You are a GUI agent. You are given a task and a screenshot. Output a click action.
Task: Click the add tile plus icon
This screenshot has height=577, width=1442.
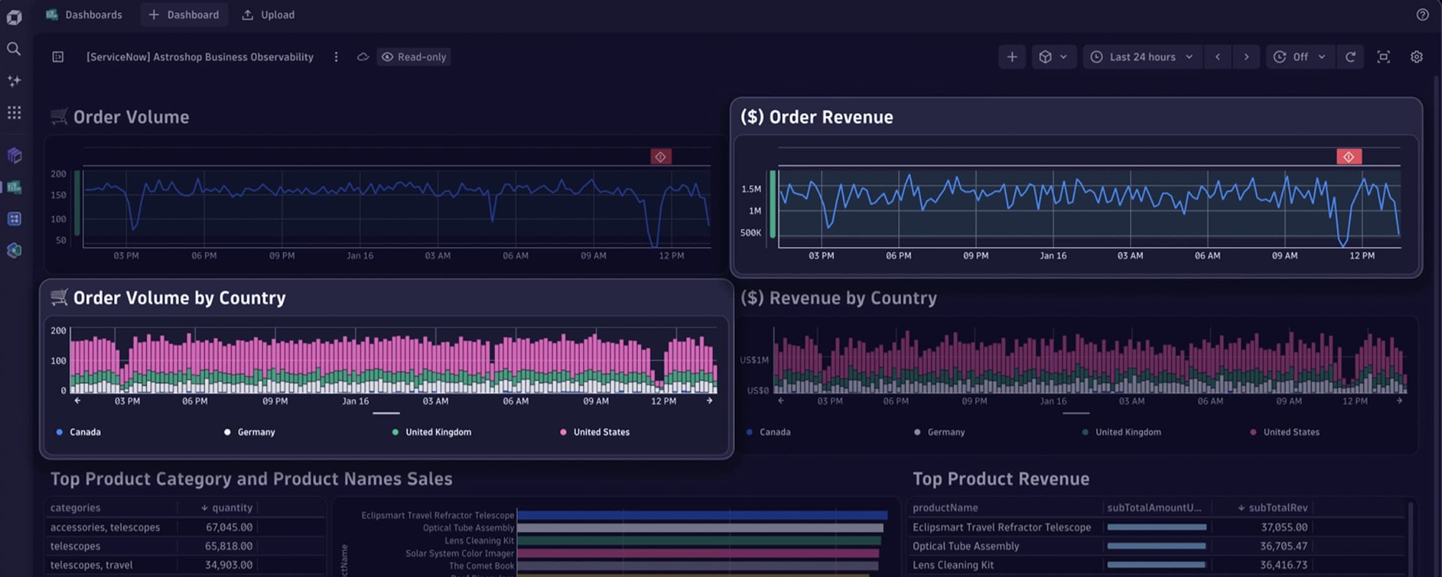1012,57
